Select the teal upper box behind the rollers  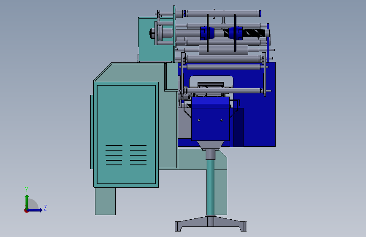(156, 39)
